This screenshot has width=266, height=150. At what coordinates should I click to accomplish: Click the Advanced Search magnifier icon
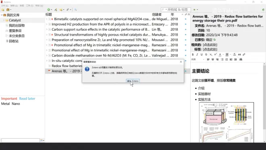coord(75,10)
